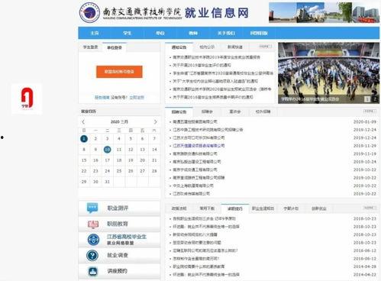Click the 职前教育 pink monitor icon
This screenshot has width=381, height=281.
(x=93, y=224)
